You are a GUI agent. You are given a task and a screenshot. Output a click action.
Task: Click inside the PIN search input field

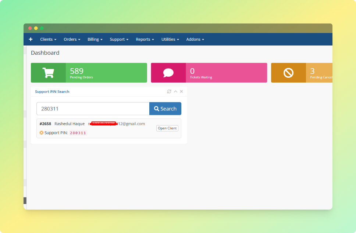point(92,109)
